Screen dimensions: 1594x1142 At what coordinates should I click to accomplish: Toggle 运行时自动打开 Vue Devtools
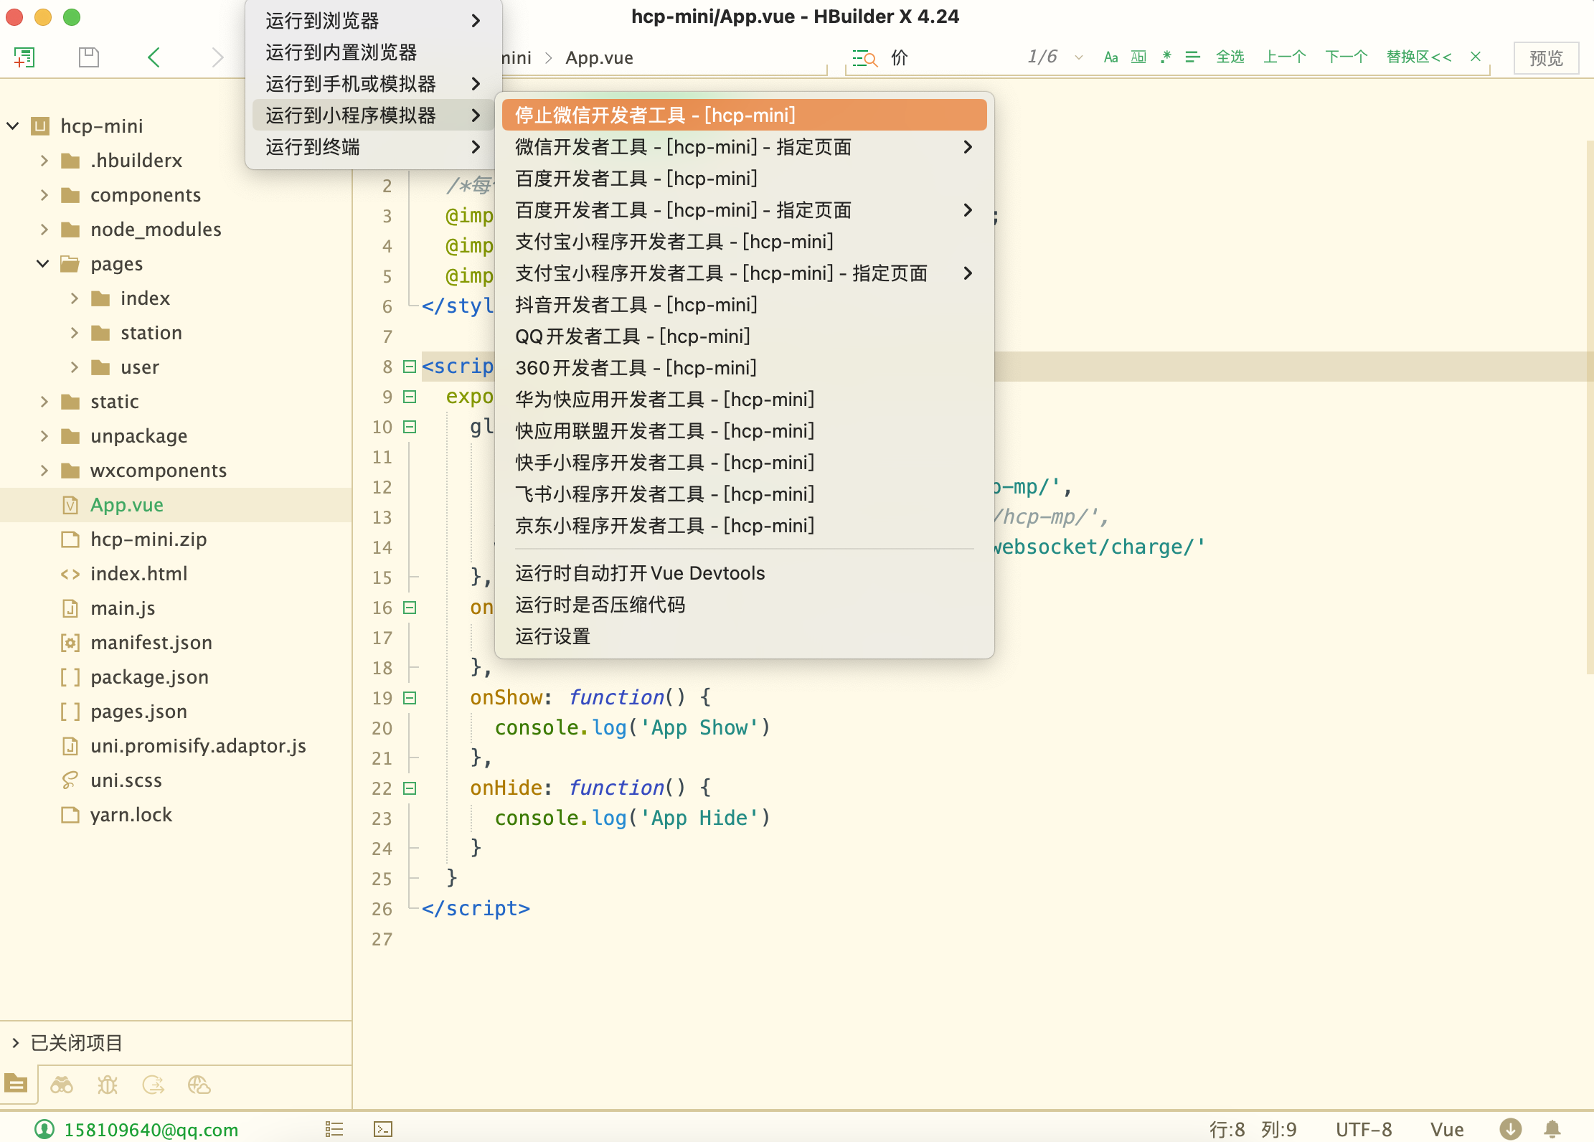click(x=745, y=573)
